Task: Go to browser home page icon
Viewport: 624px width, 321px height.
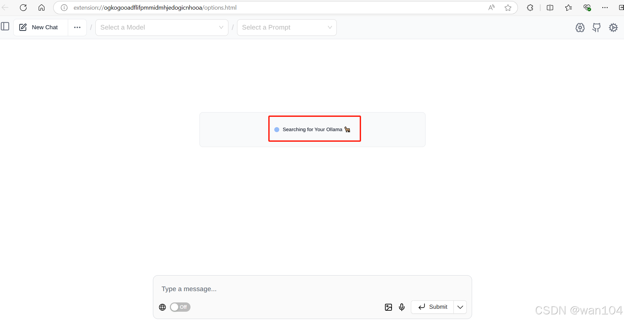Action: (42, 7)
